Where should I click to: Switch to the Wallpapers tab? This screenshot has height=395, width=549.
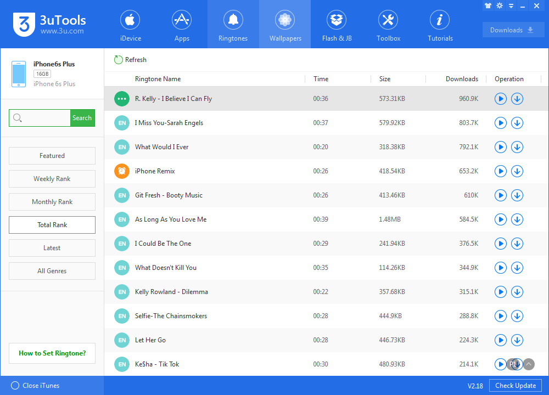click(285, 25)
